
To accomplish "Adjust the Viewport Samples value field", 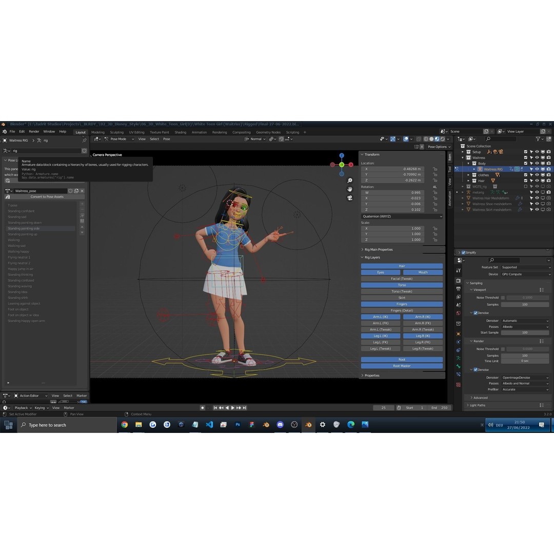I will (x=525, y=305).
